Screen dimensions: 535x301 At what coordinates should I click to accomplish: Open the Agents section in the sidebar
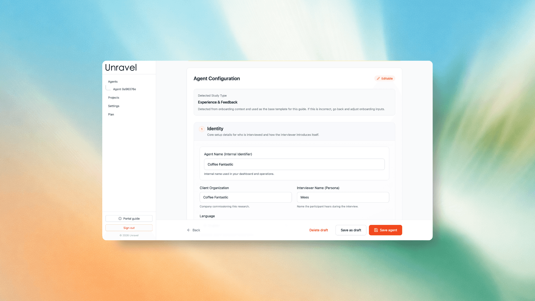point(113,81)
